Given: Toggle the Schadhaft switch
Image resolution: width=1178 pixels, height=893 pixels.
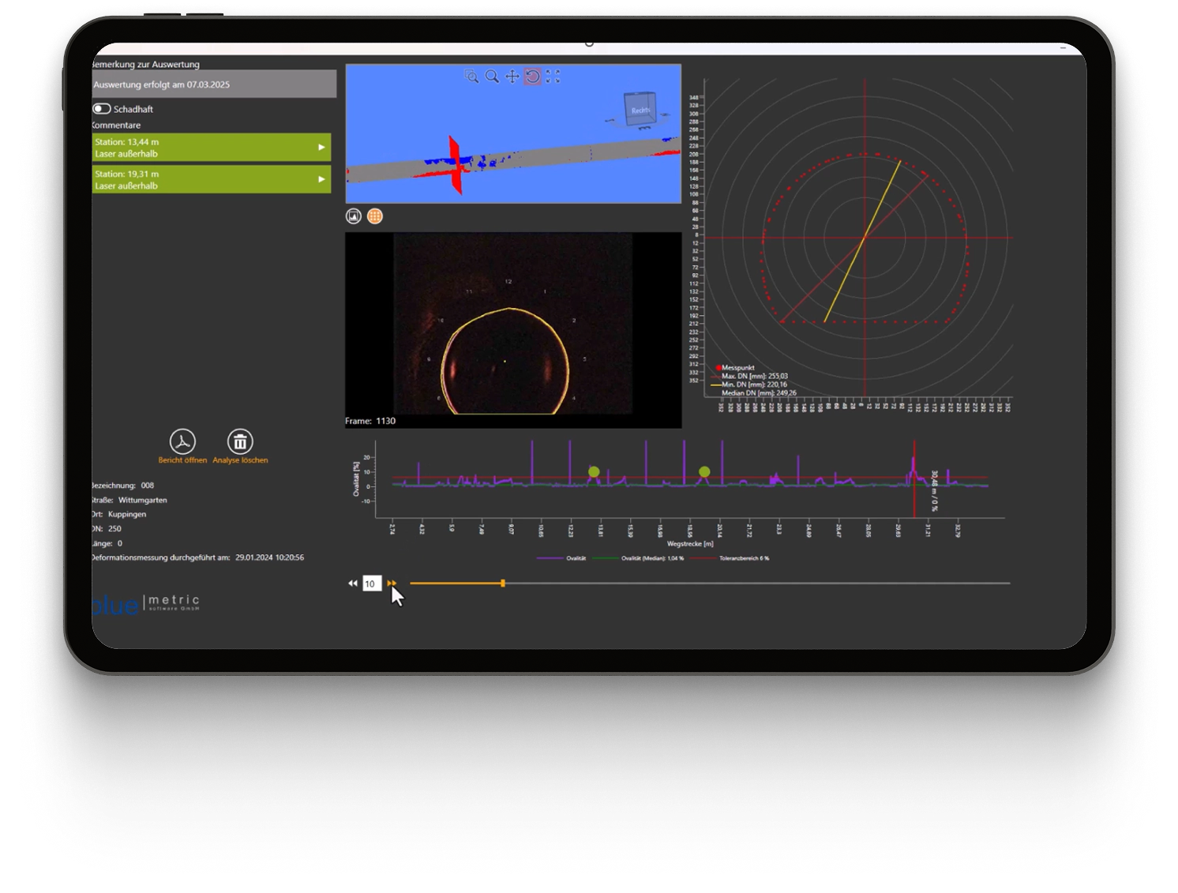Looking at the screenshot, I should (x=102, y=109).
